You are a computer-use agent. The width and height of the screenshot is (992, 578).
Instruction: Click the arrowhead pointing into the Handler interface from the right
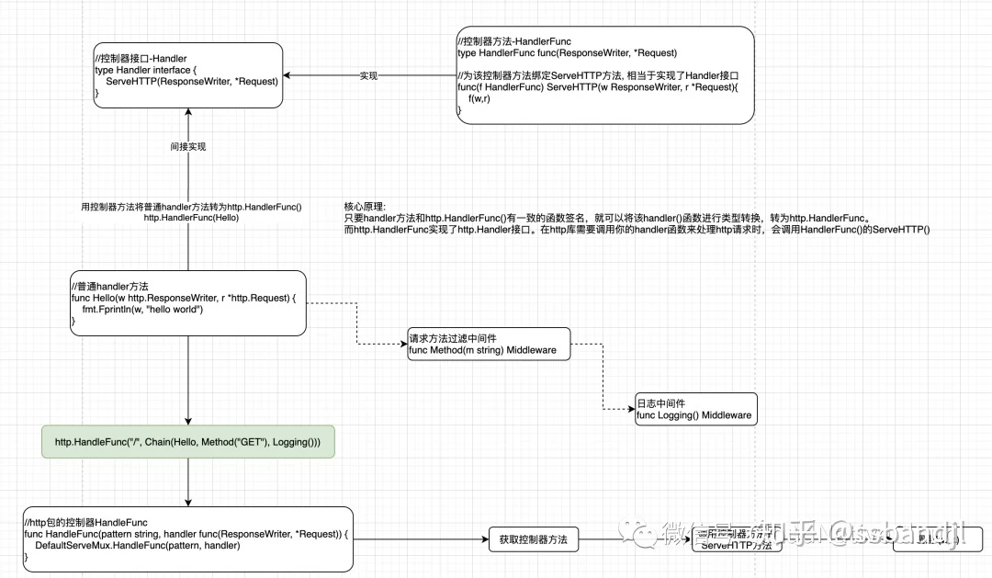point(287,75)
